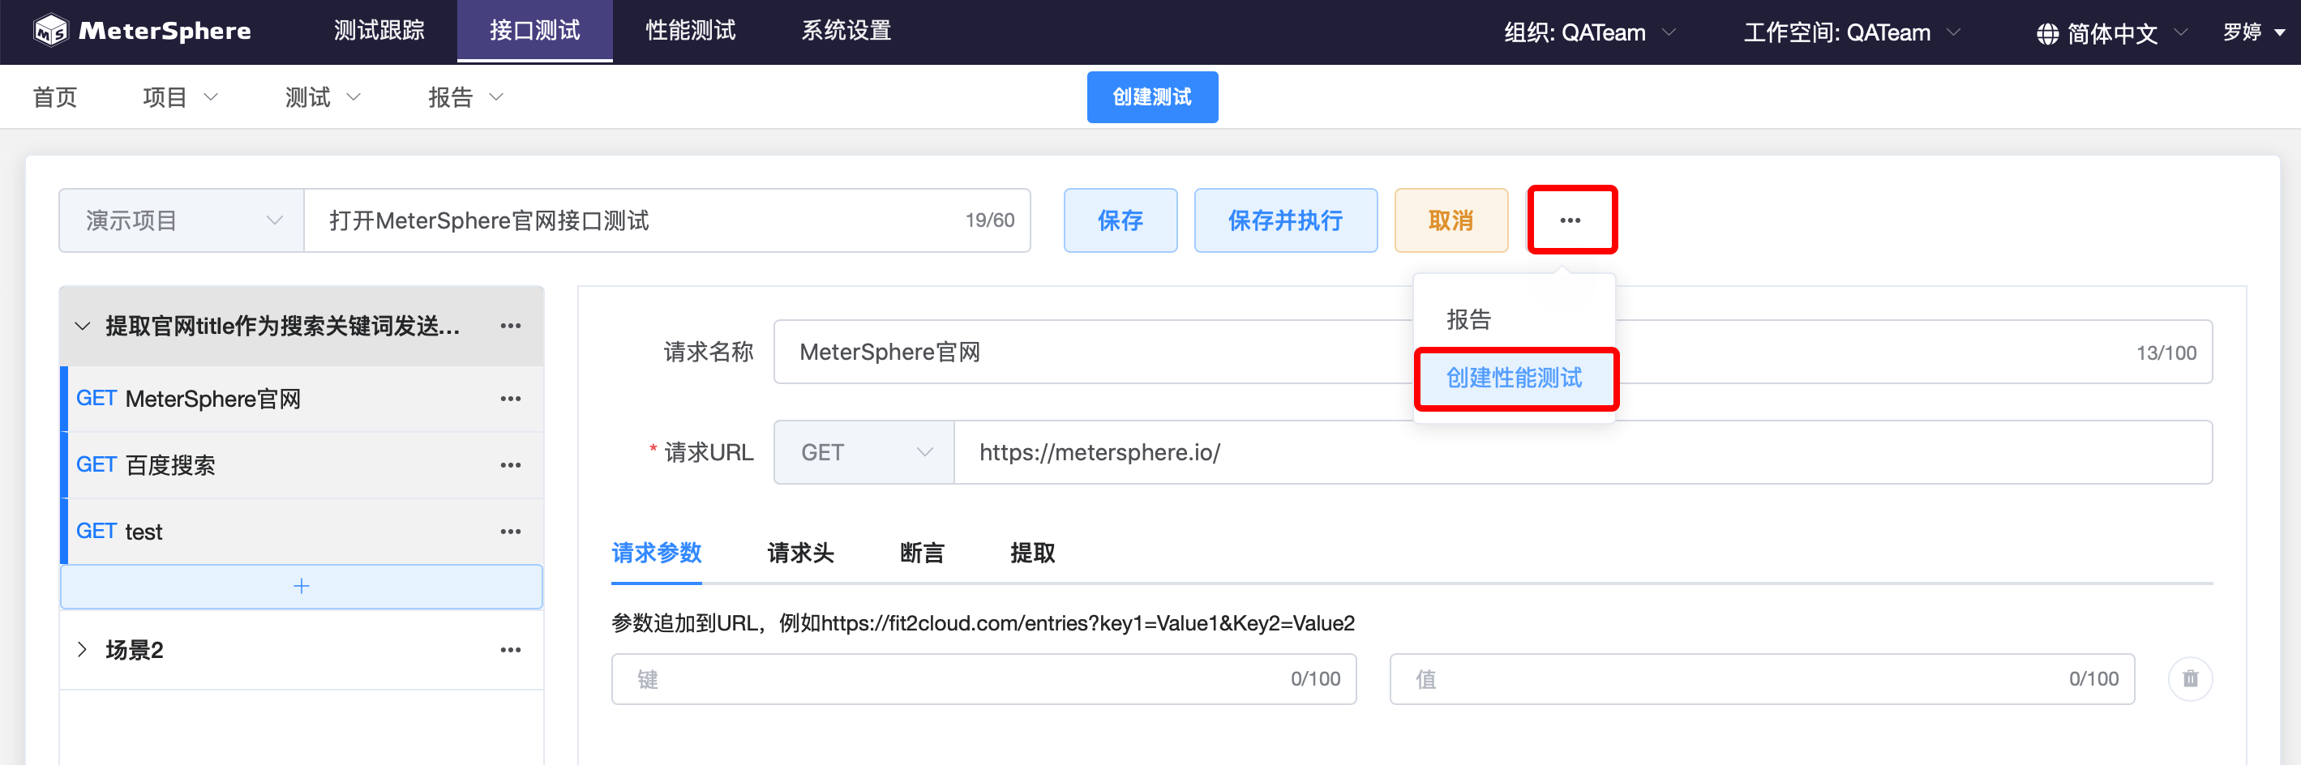The height and width of the screenshot is (765, 2301).
Task: Expand the 报告 submenu in the navigation bar
Action: click(x=465, y=96)
